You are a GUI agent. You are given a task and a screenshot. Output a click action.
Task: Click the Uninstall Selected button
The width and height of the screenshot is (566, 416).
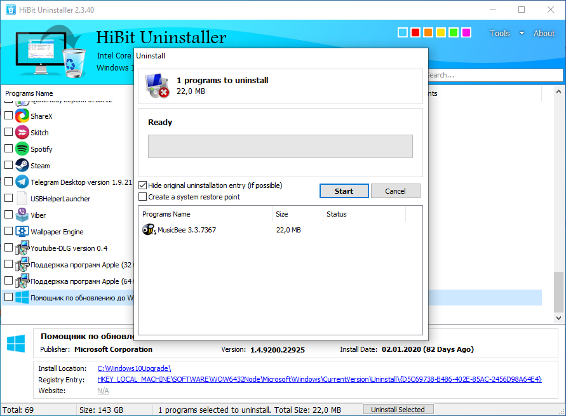pyautogui.click(x=398, y=410)
